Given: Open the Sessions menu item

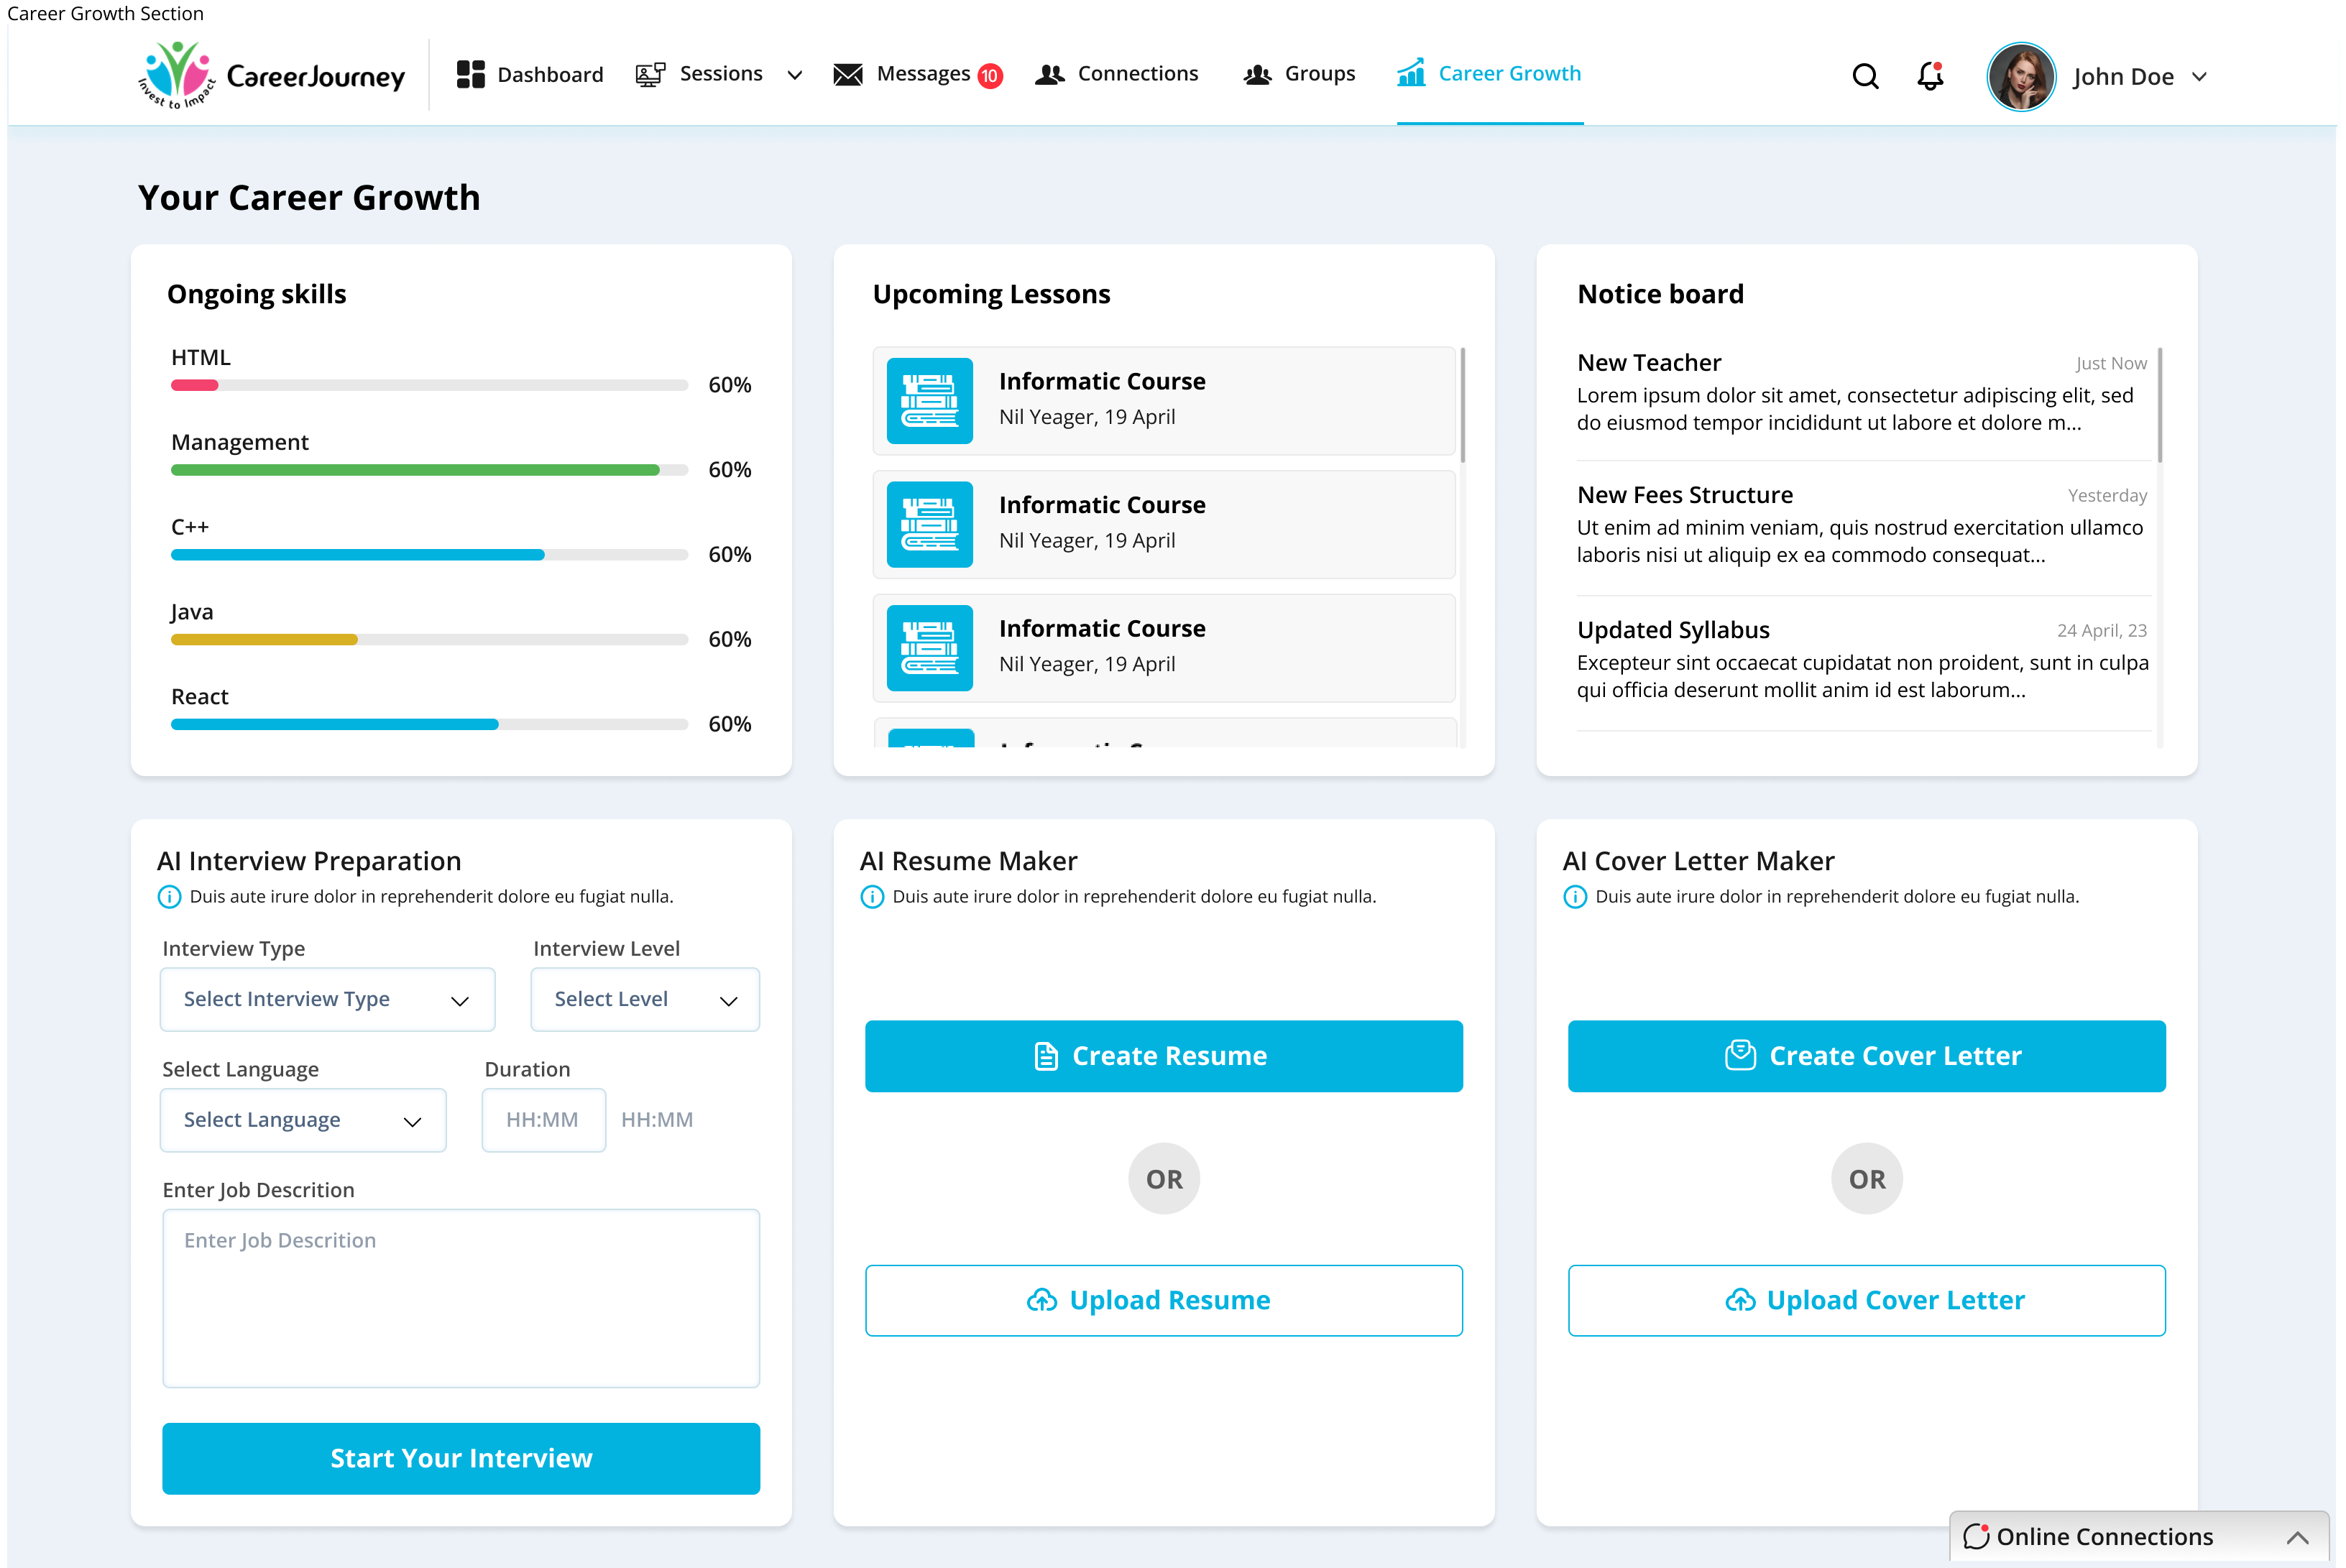Looking at the screenshot, I should [x=699, y=74].
